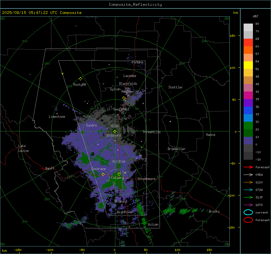
Task: Click the Calgary city label
Action: coord(117,178)
